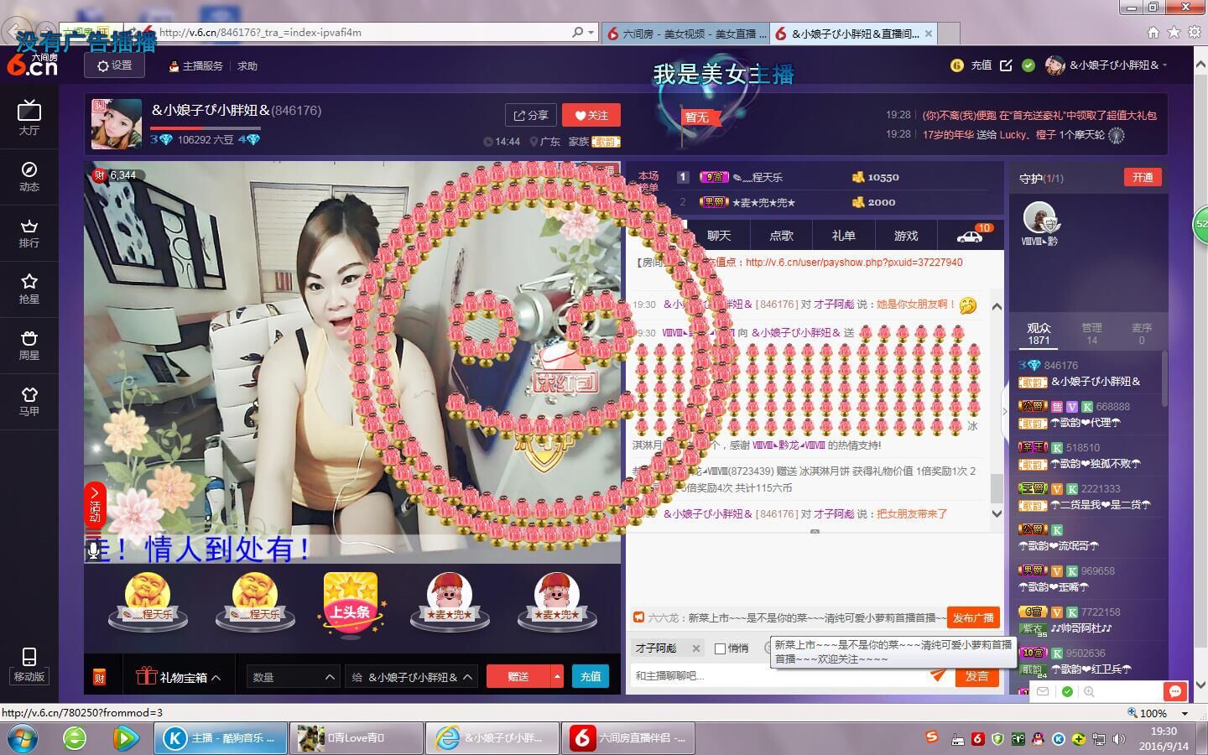Click the chat panel vertical scrollbar thumb
Screen dimensions: 1208x755
coord(997,487)
